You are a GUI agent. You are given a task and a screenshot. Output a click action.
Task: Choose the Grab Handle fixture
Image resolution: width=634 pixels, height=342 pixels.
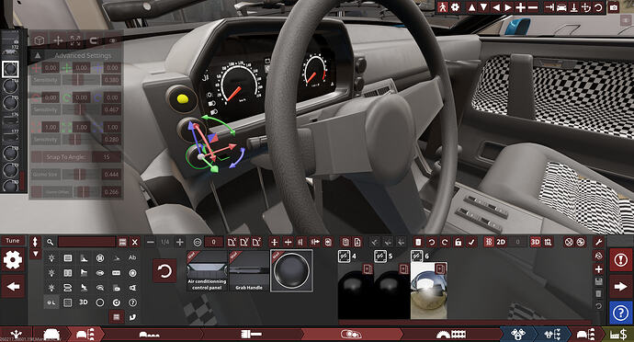[x=249, y=271]
